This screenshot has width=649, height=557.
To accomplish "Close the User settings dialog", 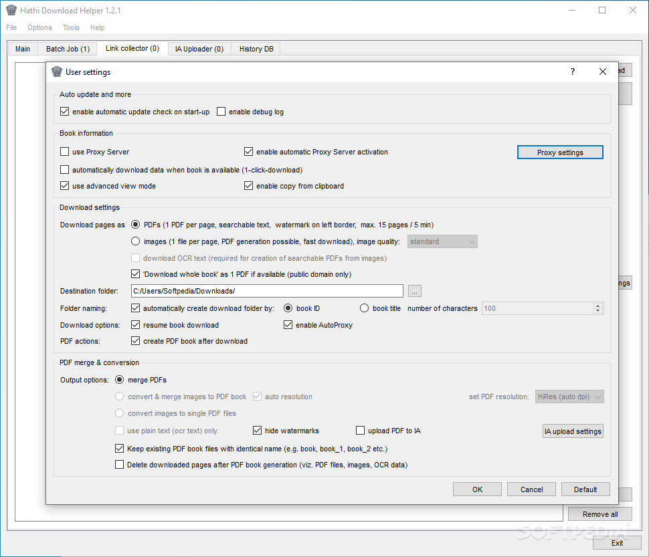I will [x=603, y=72].
